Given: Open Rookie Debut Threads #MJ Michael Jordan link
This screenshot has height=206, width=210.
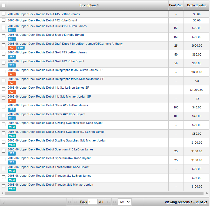Looking at the screenshot, I should [50, 185].
